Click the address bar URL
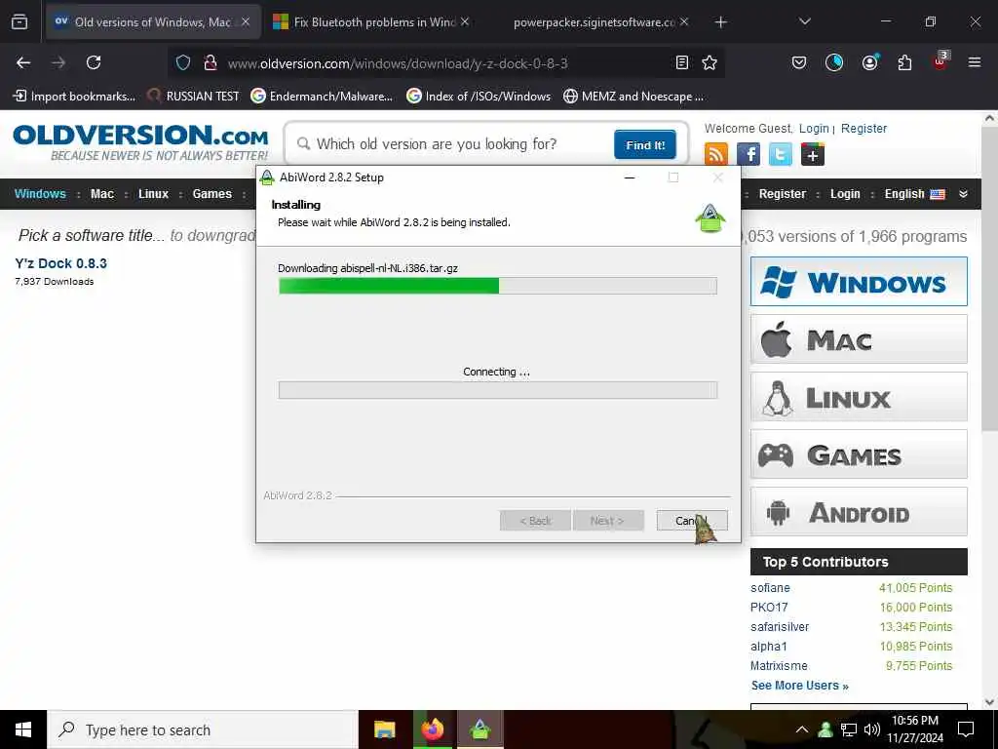 (x=398, y=63)
